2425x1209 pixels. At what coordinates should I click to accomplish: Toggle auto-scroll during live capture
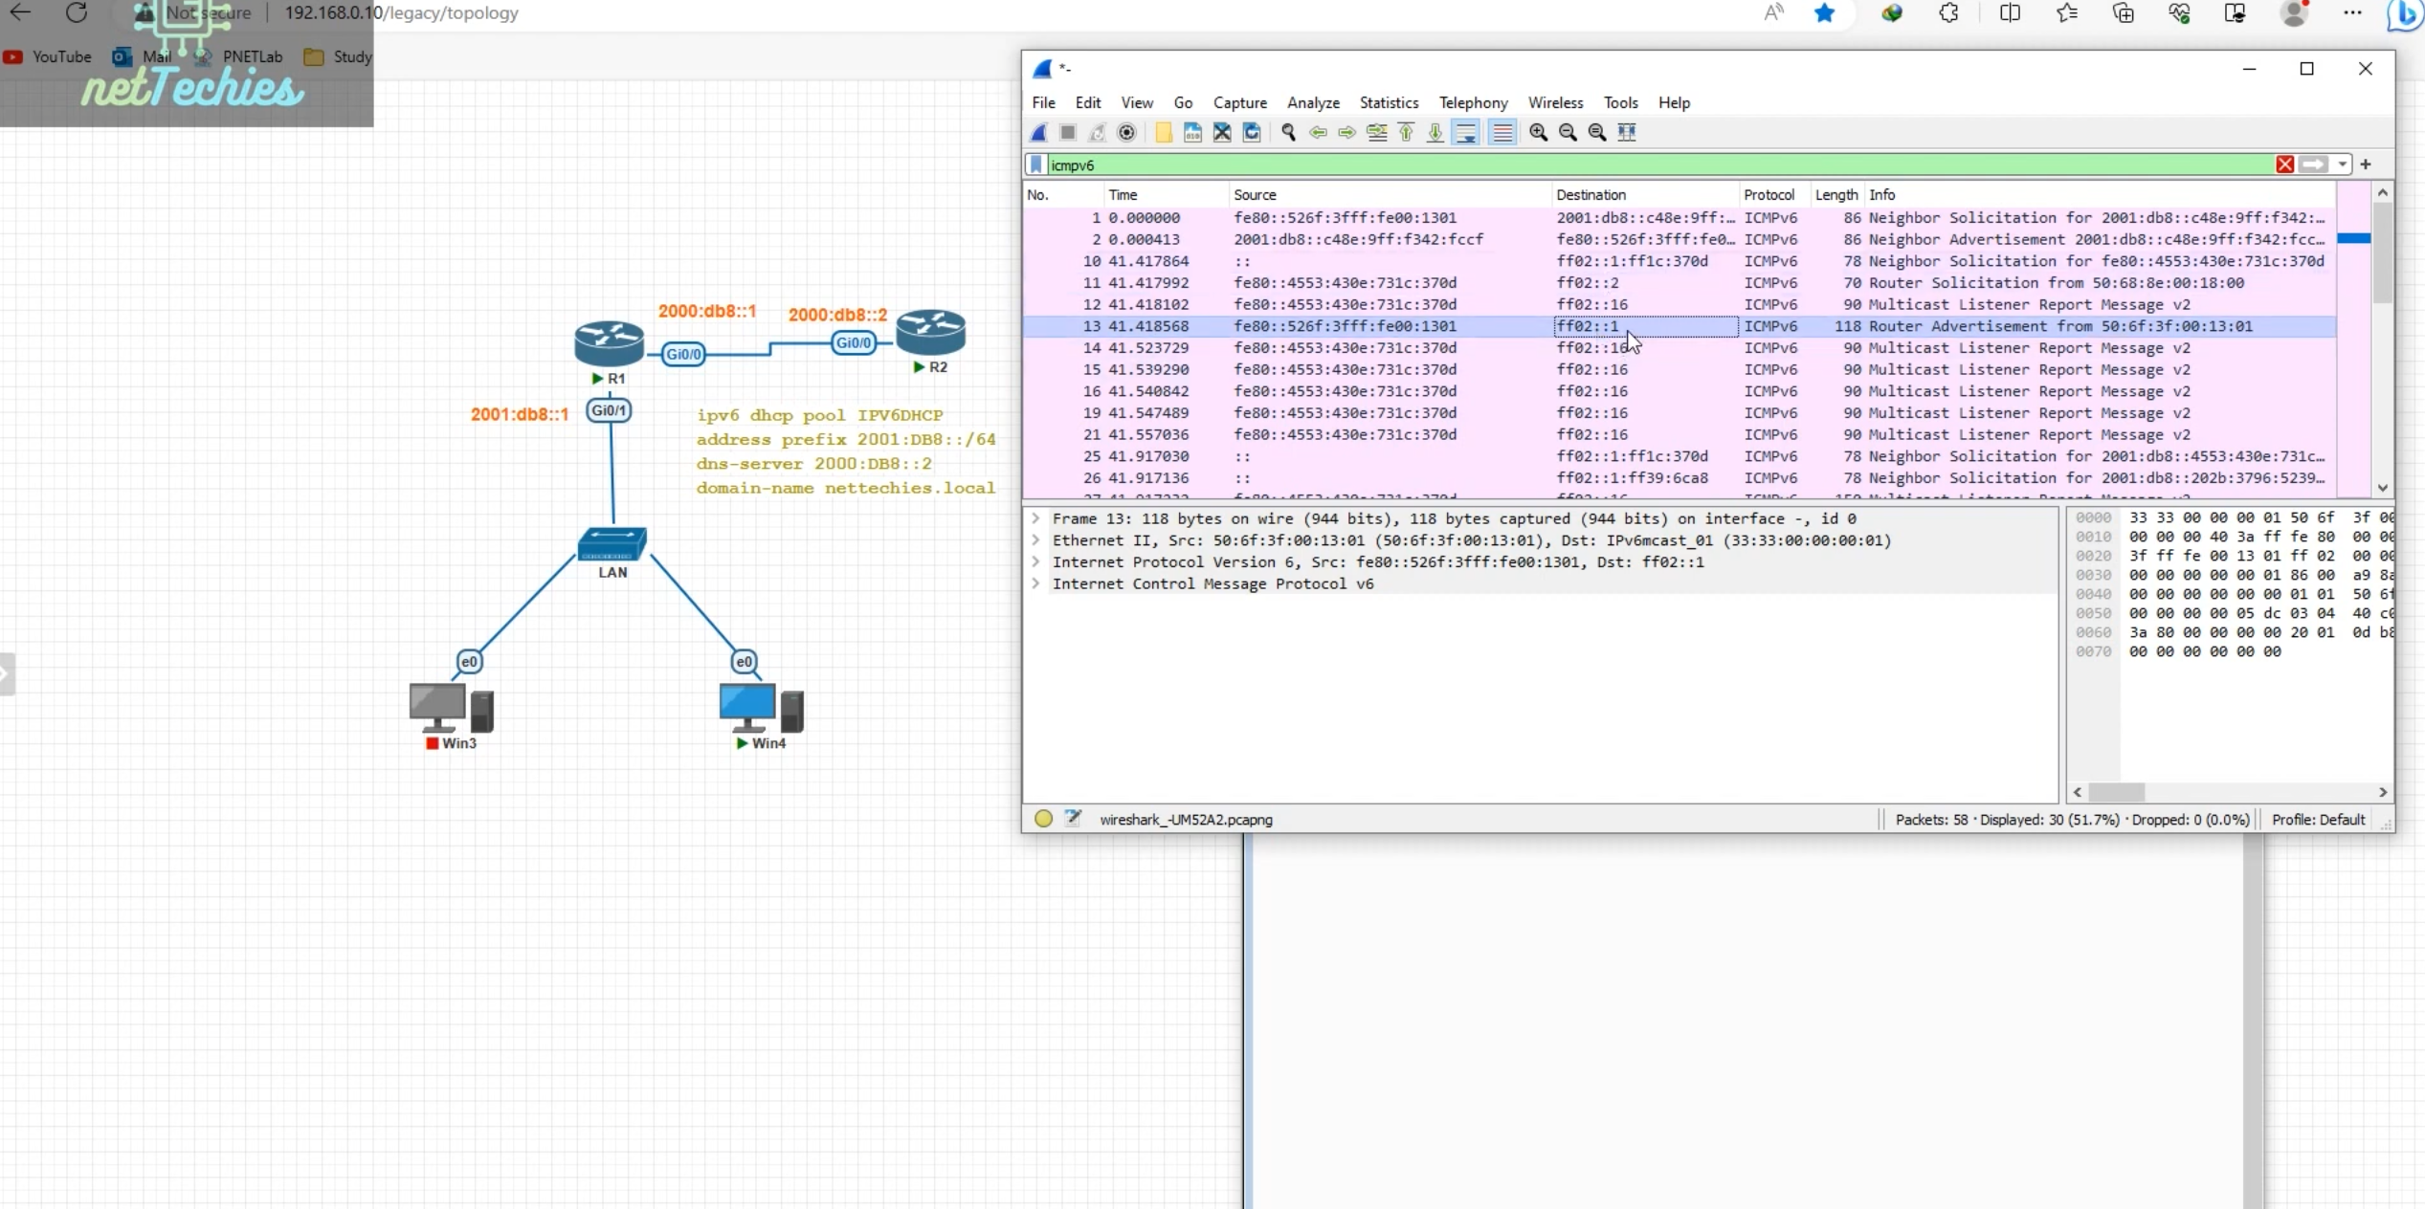pyautogui.click(x=1465, y=133)
